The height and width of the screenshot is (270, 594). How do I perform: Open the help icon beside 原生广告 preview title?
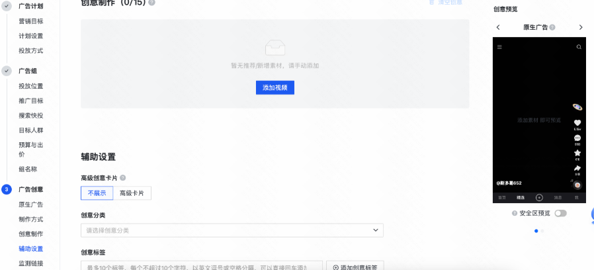552,27
